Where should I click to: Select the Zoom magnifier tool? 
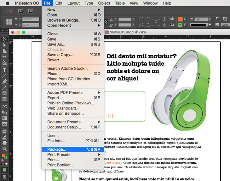(x=4, y=149)
